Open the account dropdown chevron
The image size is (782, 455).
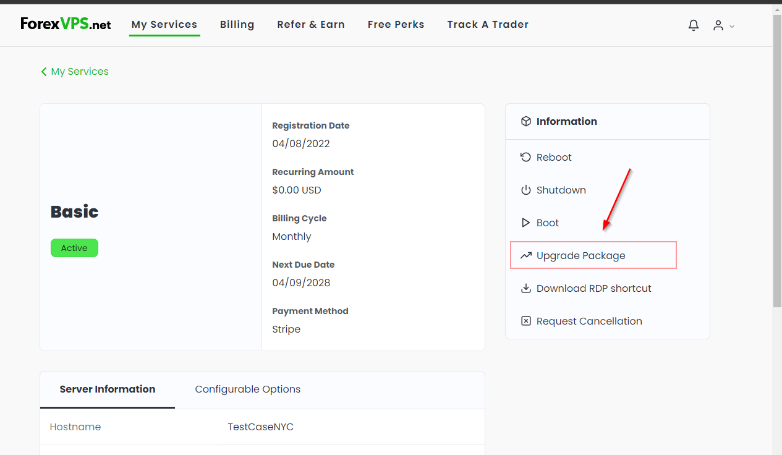[732, 27]
